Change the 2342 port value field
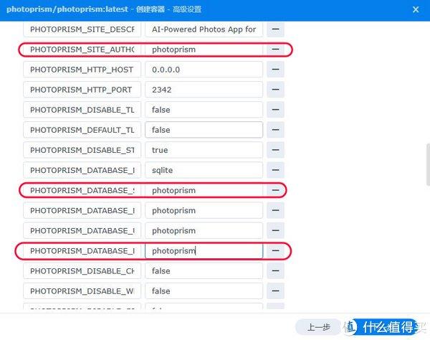Viewport: 430px width, 340px height. (x=204, y=90)
